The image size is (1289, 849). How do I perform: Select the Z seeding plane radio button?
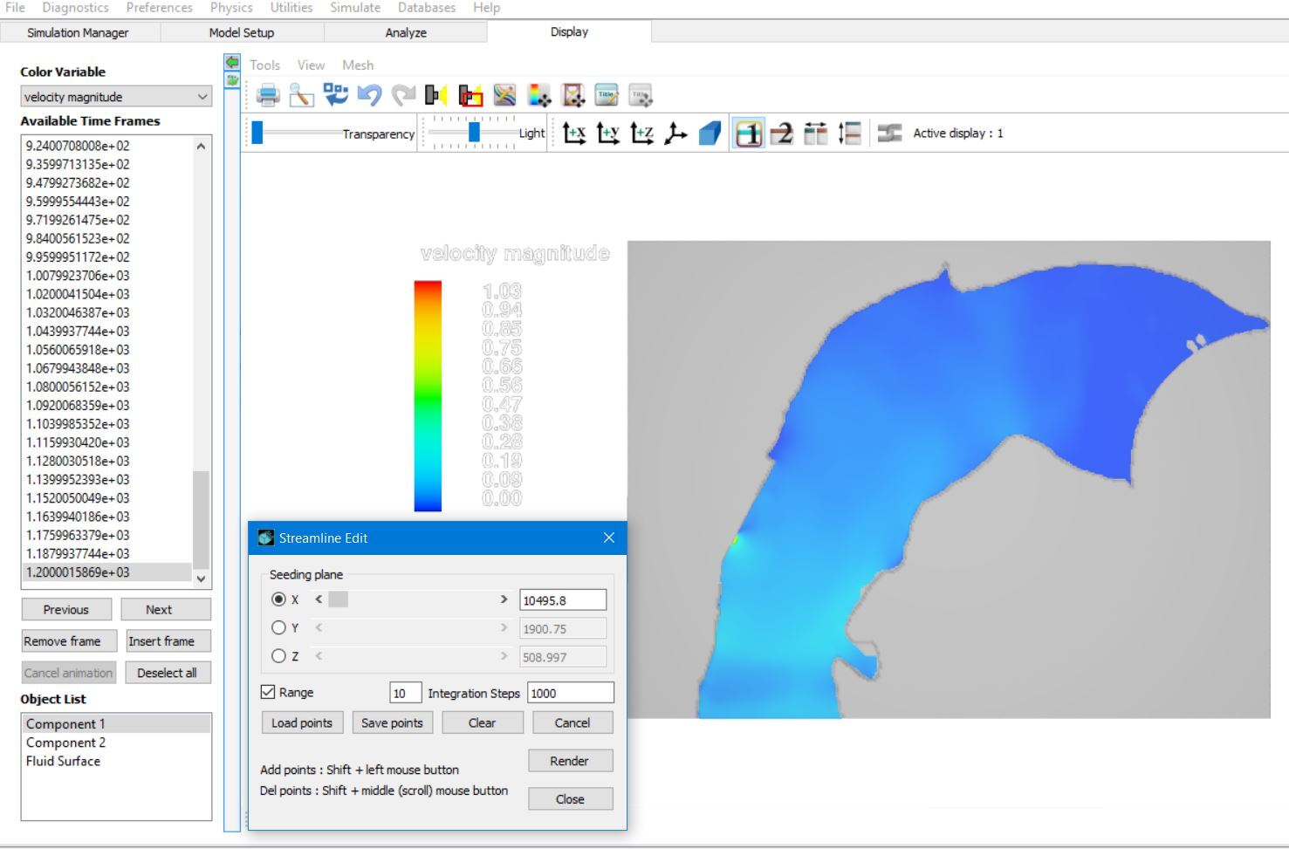pos(279,656)
